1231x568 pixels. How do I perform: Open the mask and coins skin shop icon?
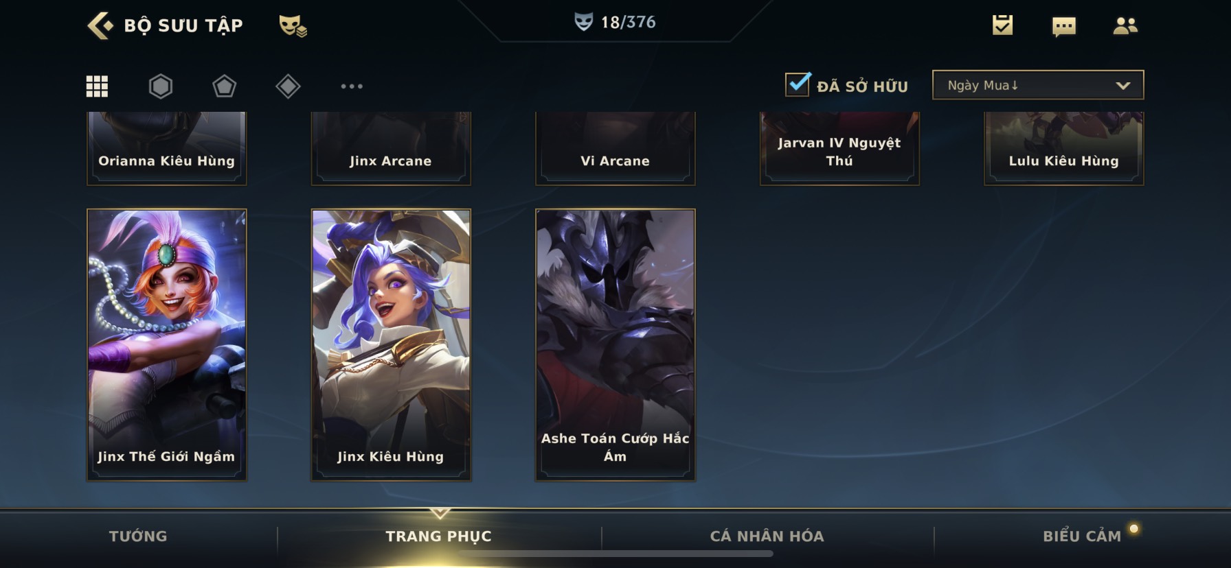[x=293, y=26]
